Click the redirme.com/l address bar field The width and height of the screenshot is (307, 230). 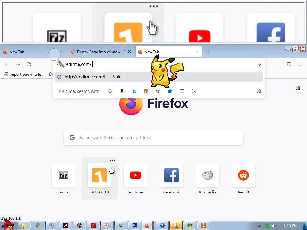tap(159, 64)
